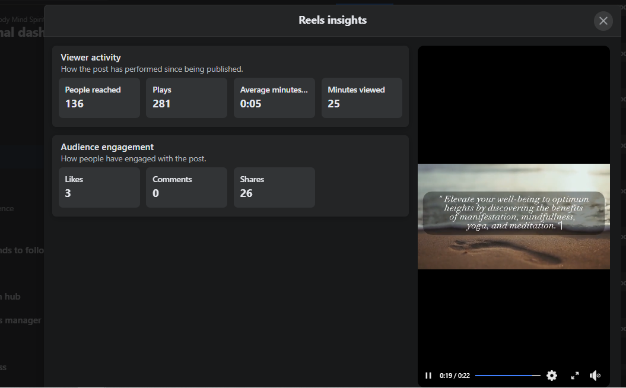The width and height of the screenshot is (626, 388).
Task: Seek on the video progress bar
Action: pyautogui.click(x=507, y=376)
